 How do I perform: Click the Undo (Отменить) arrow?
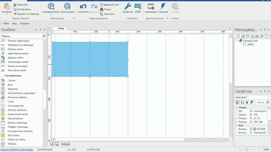pyautogui.click(x=83, y=7)
